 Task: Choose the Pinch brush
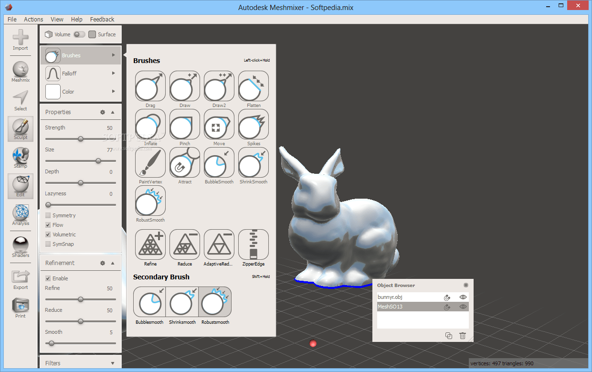pyautogui.click(x=185, y=124)
